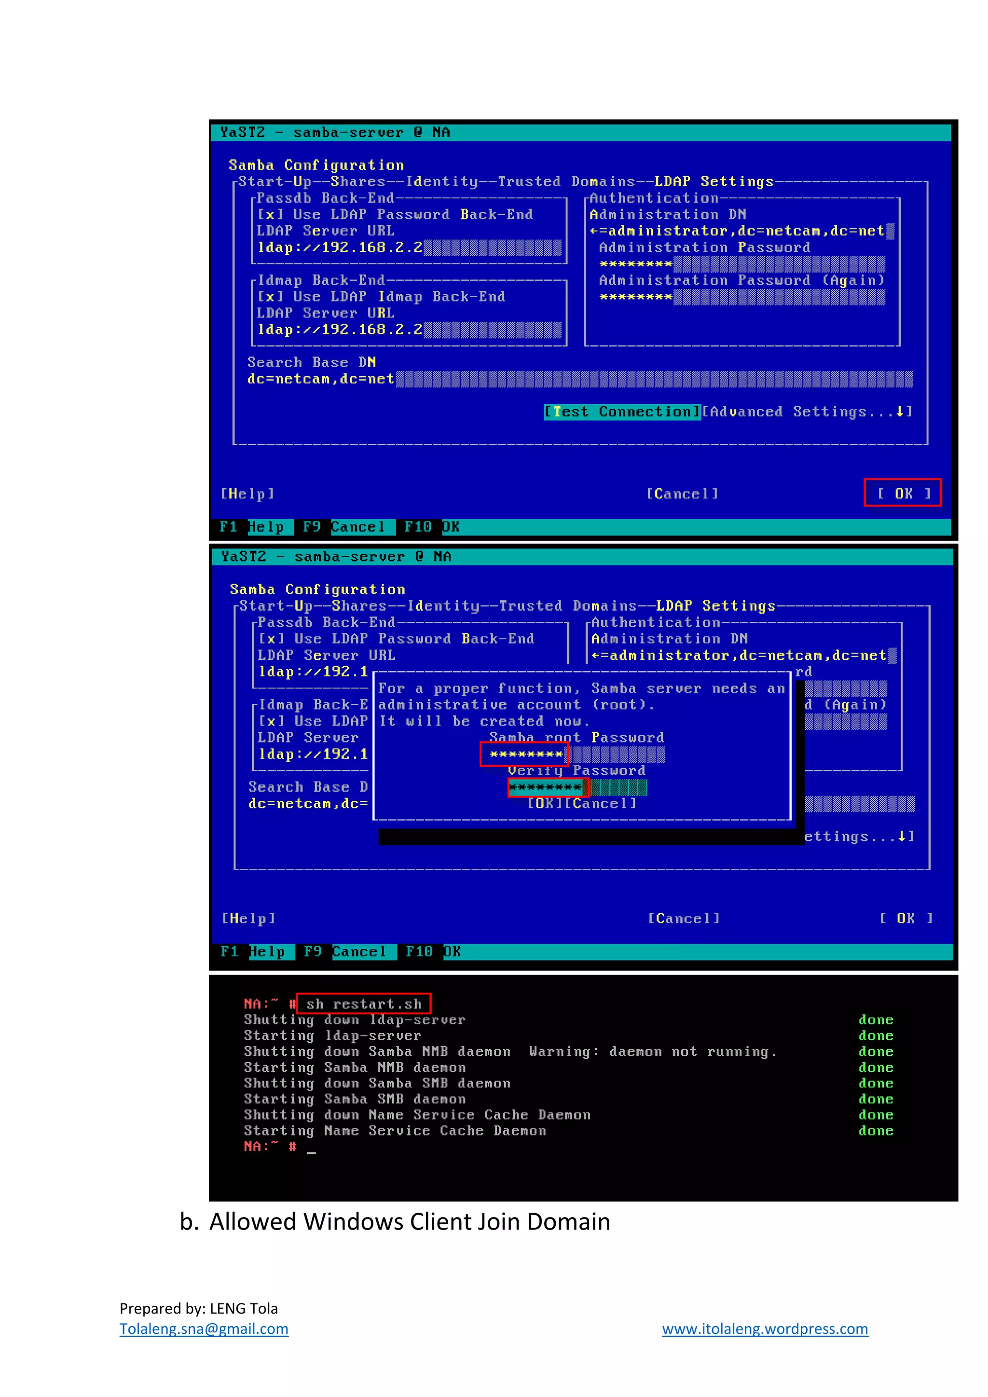Switch to Shares tab in first YaST screenshot
Viewport: 988px width, 1397px height.
358,182
